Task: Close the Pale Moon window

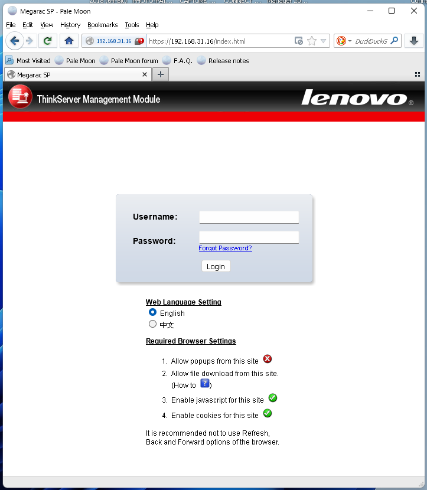Action: [414, 11]
